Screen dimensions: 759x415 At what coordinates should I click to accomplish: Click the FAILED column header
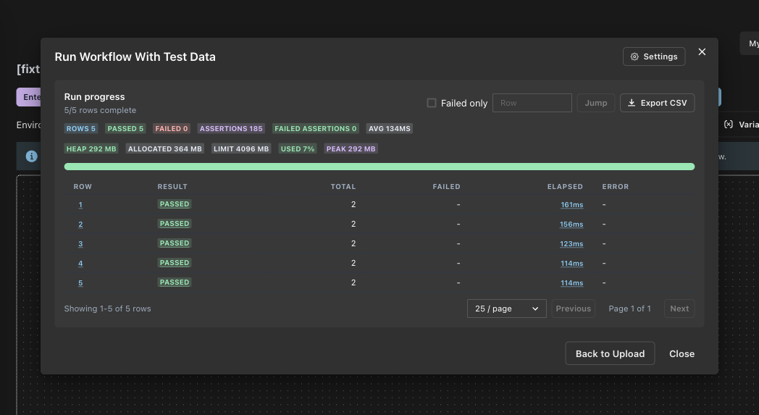[446, 186]
